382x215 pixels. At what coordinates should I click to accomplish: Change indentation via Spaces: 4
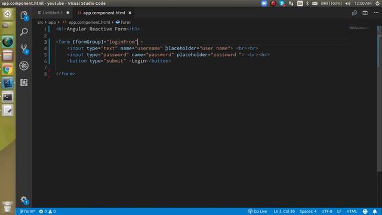tap(308, 211)
